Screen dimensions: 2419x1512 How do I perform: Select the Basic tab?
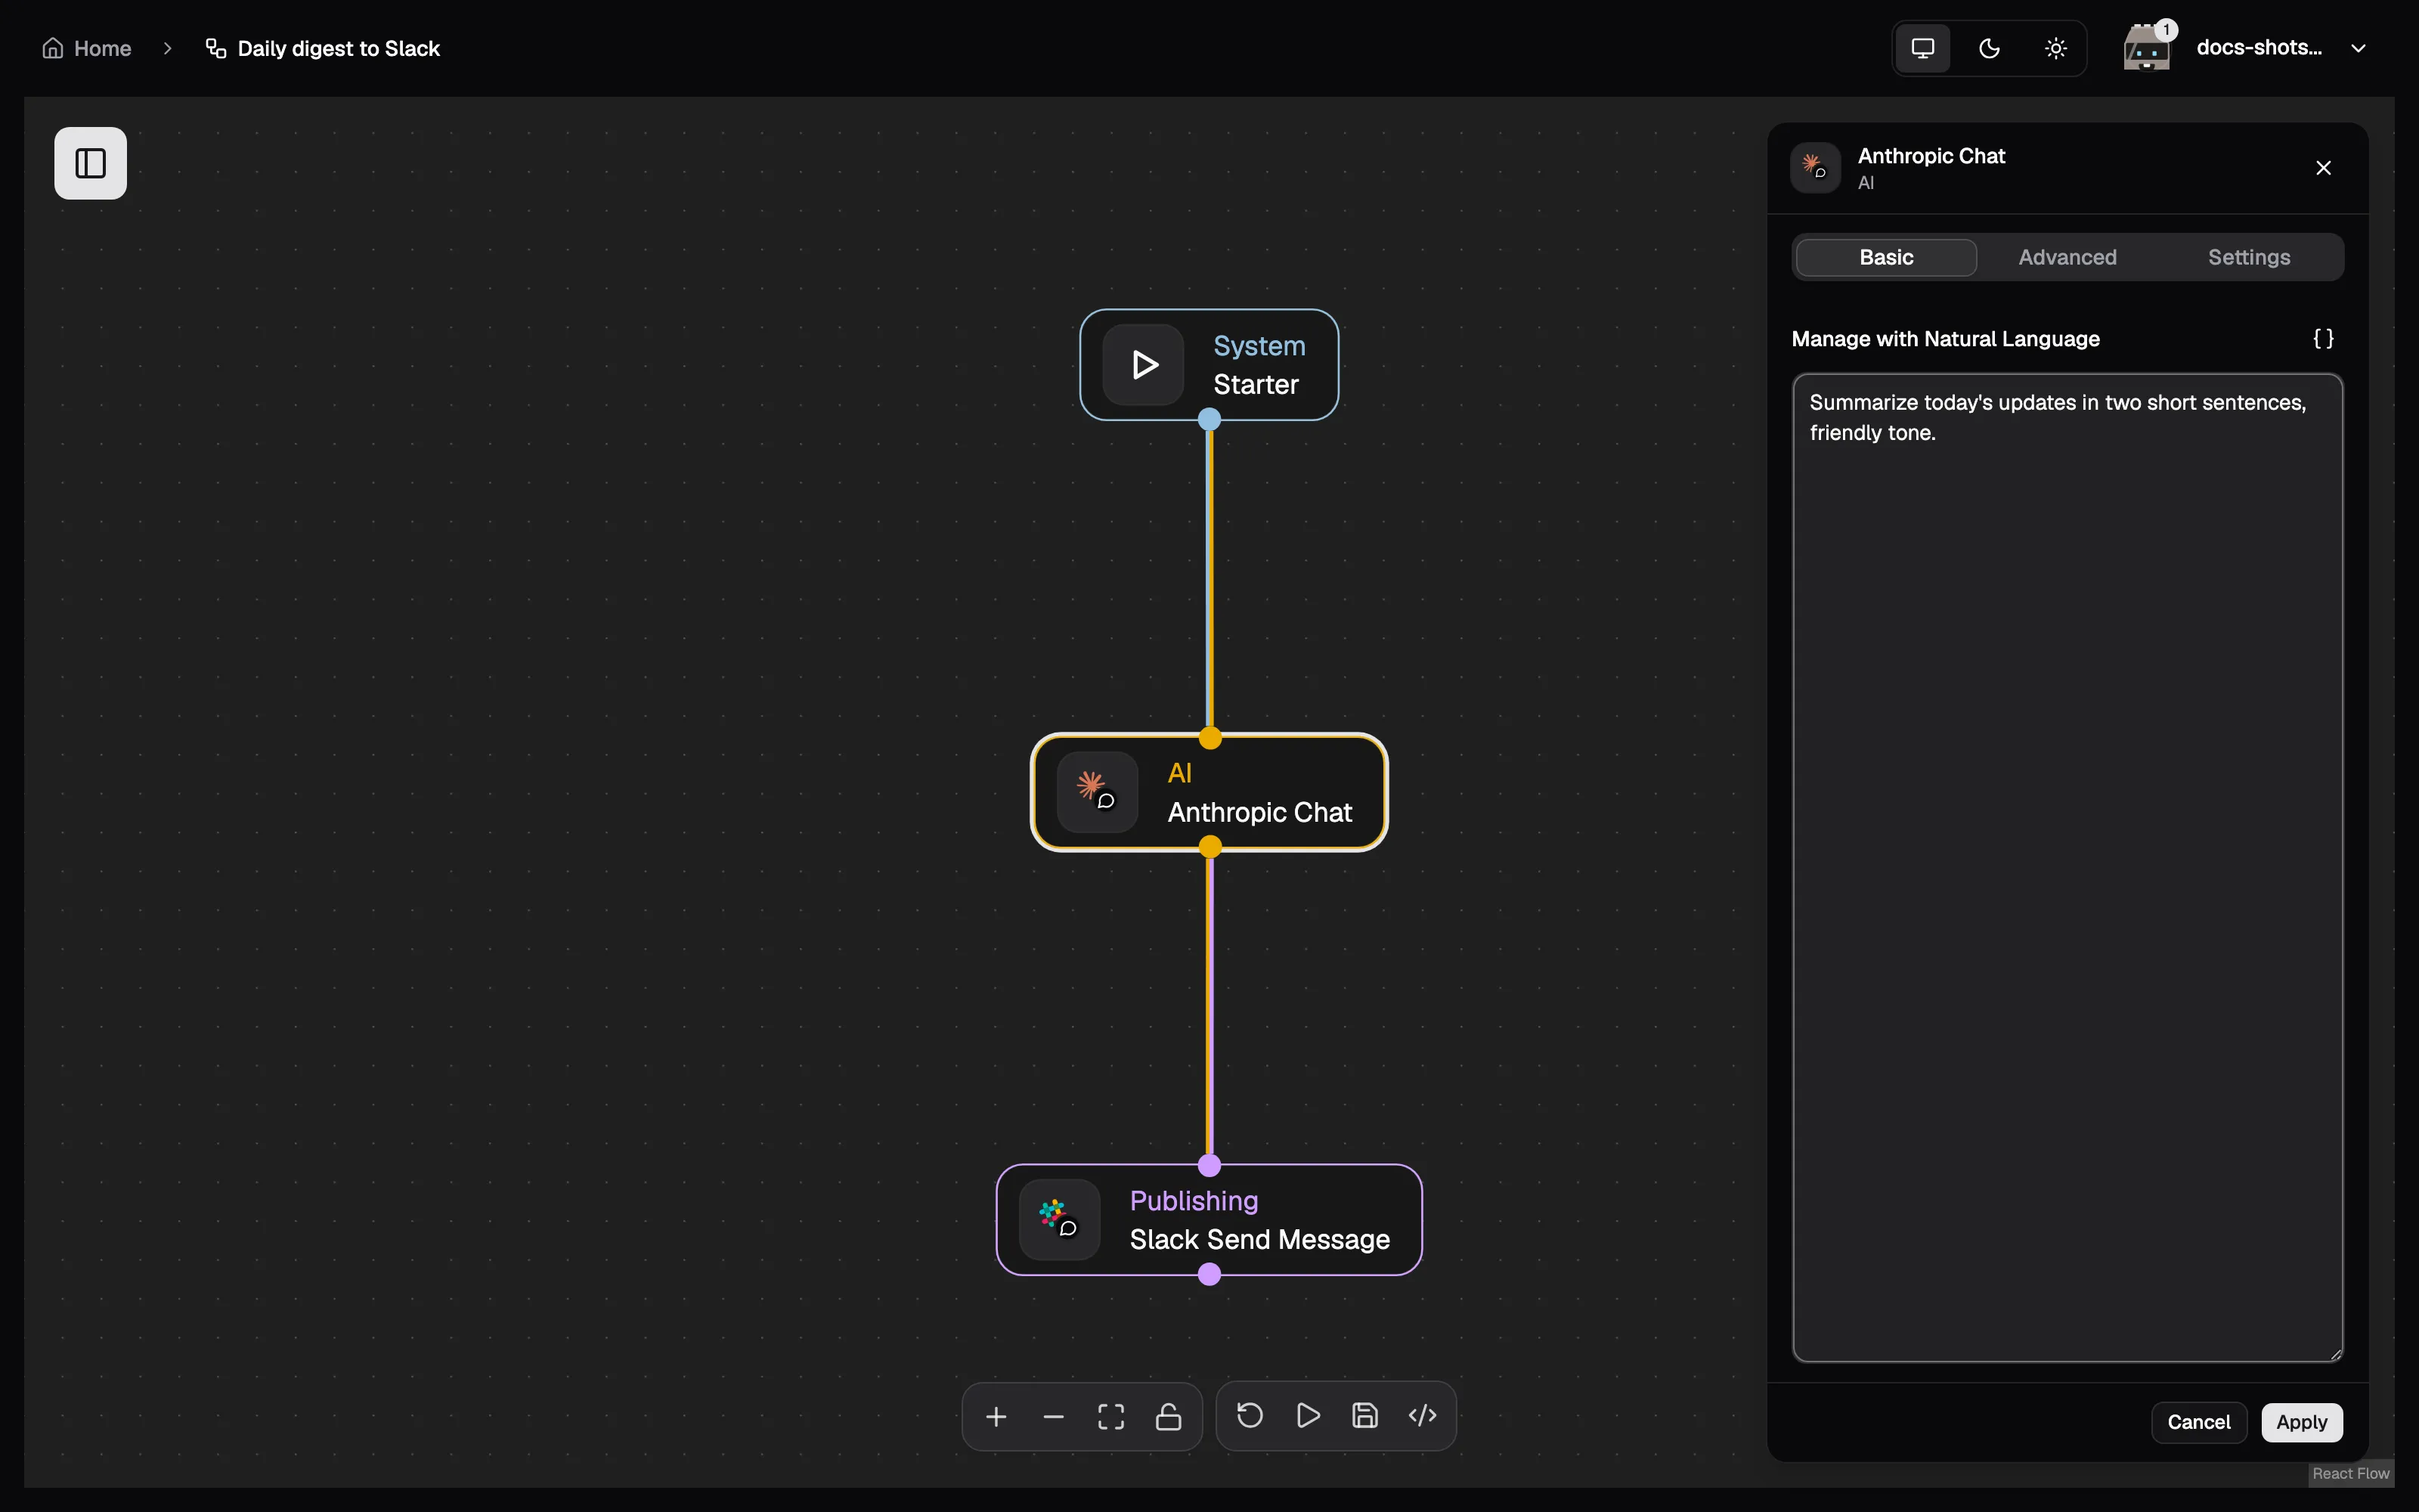click(x=1886, y=257)
